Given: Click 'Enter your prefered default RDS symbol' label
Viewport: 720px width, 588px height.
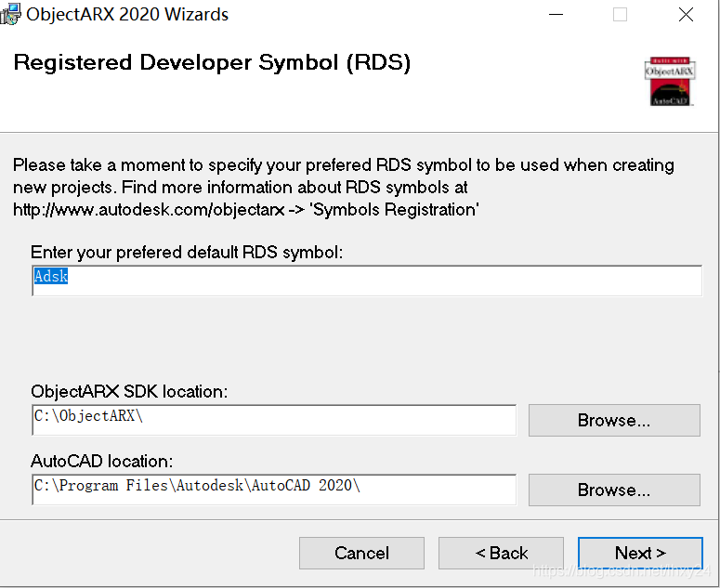Looking at the screenshot, I should click(187, 252).
